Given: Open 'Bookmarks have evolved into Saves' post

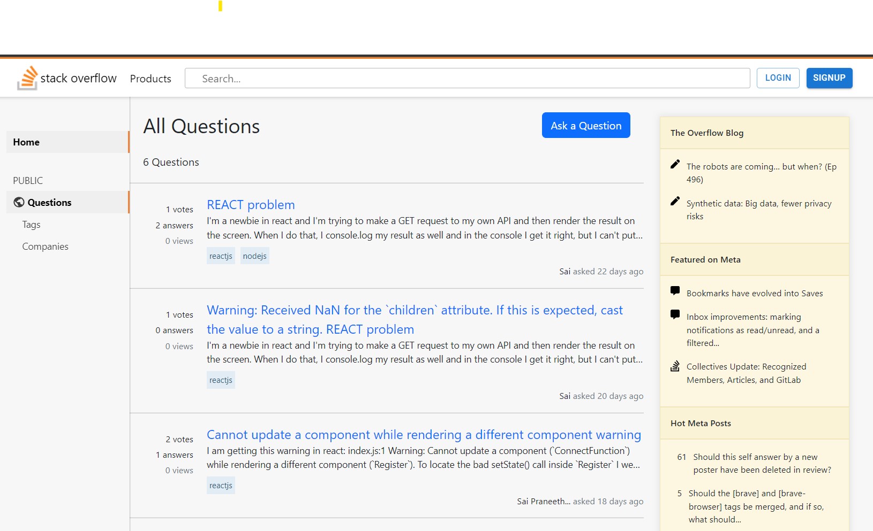Looking at the screenshot, I should 755,293.
